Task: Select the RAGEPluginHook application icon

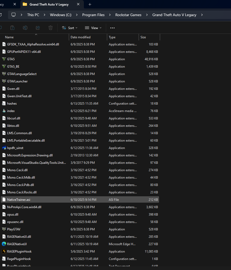Action: tap(4, 252)
